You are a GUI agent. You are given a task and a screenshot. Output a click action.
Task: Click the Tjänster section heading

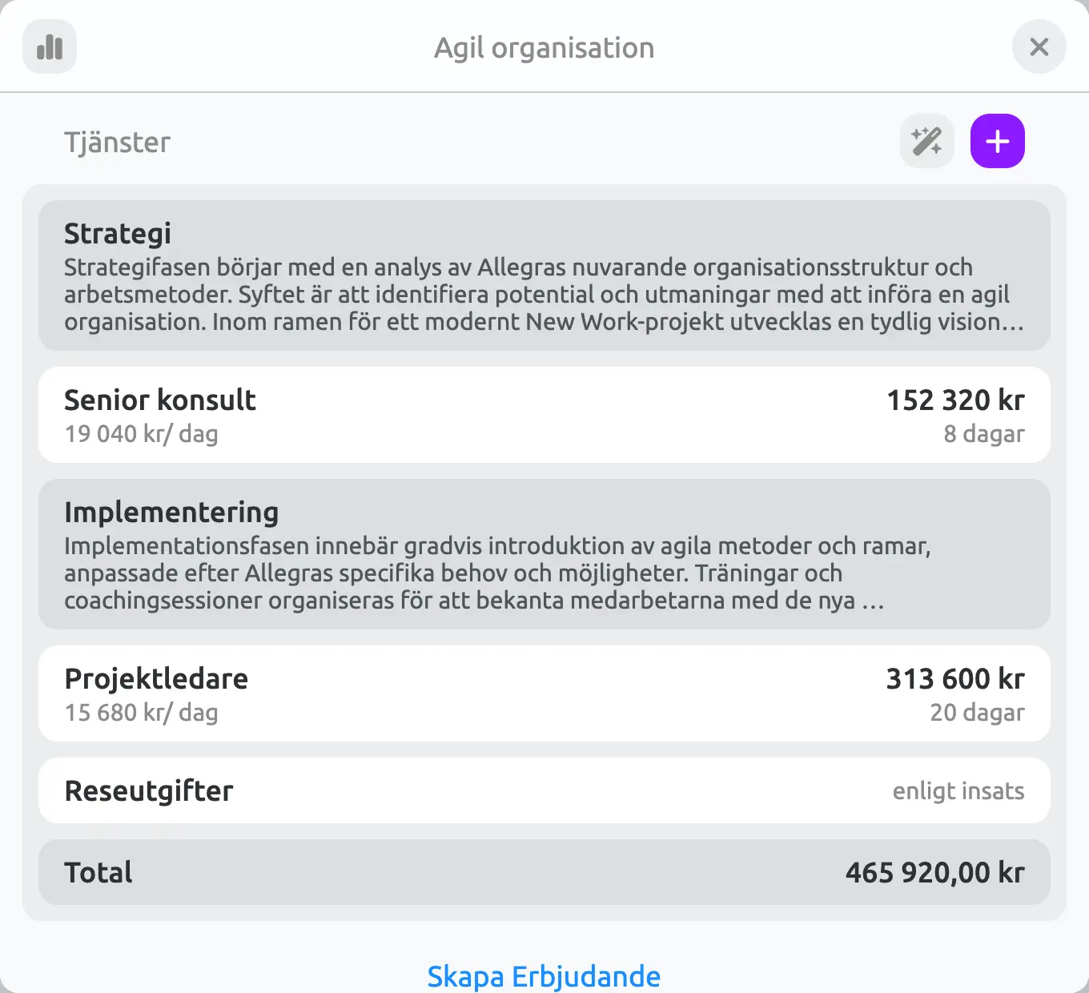pyautogui.click(x=117, y=143)
